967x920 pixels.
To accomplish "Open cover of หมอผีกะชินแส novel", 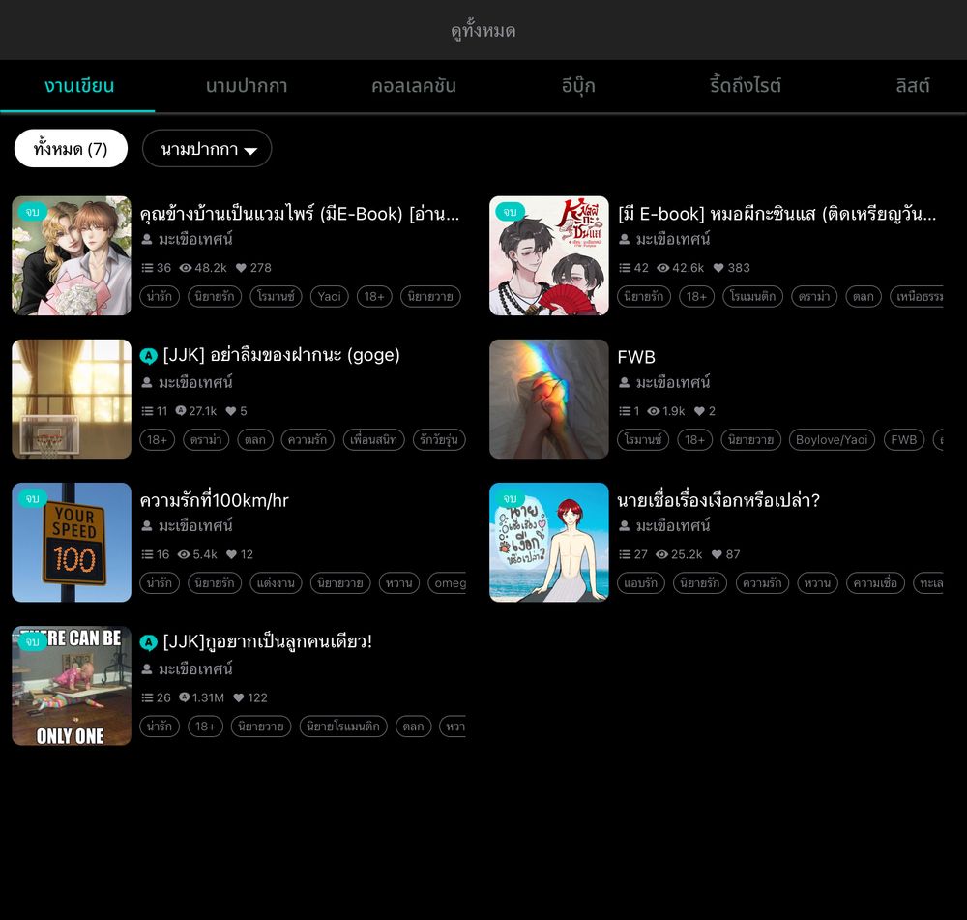I will (x=549, y=256).
